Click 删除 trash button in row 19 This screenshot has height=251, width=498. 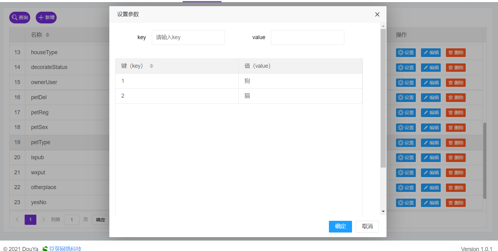coord(456,143)
